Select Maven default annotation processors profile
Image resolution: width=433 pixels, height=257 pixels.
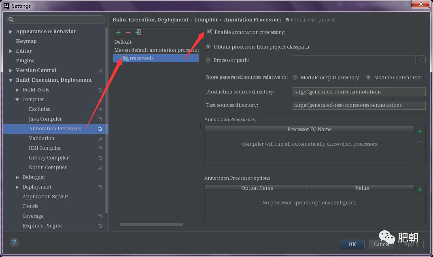coord(156,50)
